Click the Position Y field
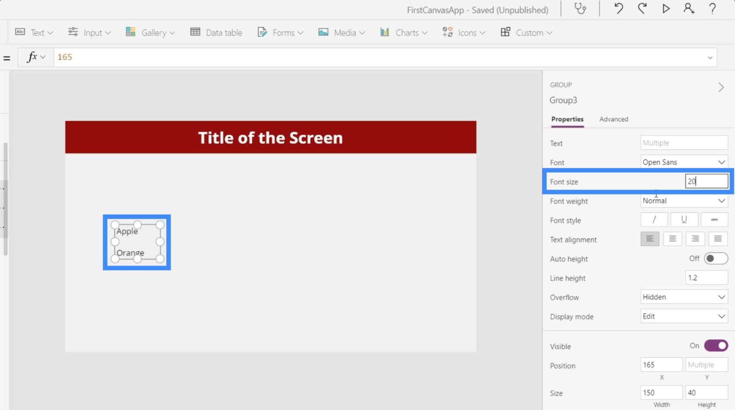 point(707,365)
